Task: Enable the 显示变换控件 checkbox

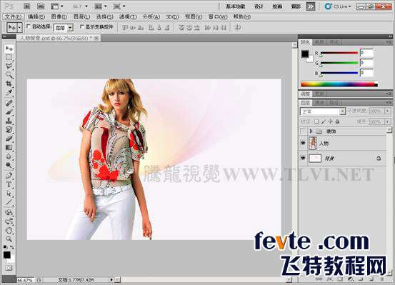Action: coord(81,26)
